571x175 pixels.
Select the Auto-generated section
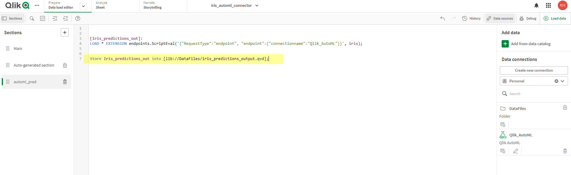36,65
